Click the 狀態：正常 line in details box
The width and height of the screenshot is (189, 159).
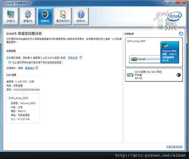[x=17, y=107]
